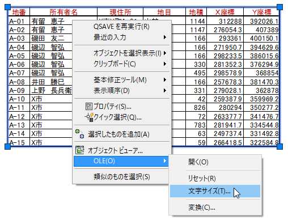Screen dimensions: 288x220
Task: Select the bottom-right blue grip handle
Action: (x=279, y=146)
